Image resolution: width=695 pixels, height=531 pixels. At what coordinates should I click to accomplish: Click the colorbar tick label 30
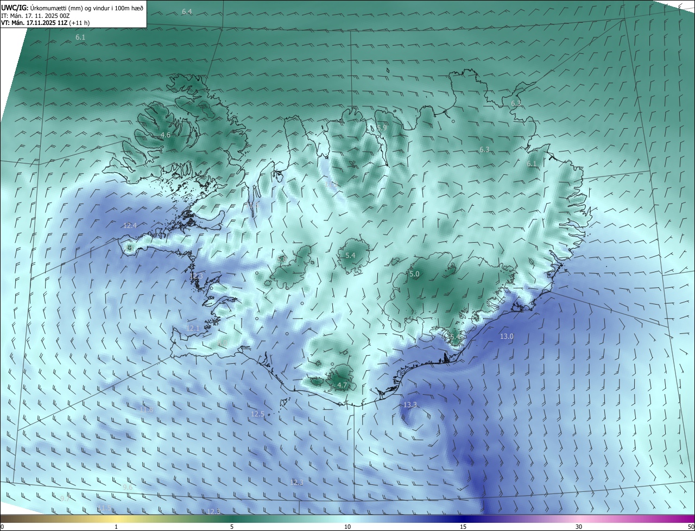pos(579,527)
